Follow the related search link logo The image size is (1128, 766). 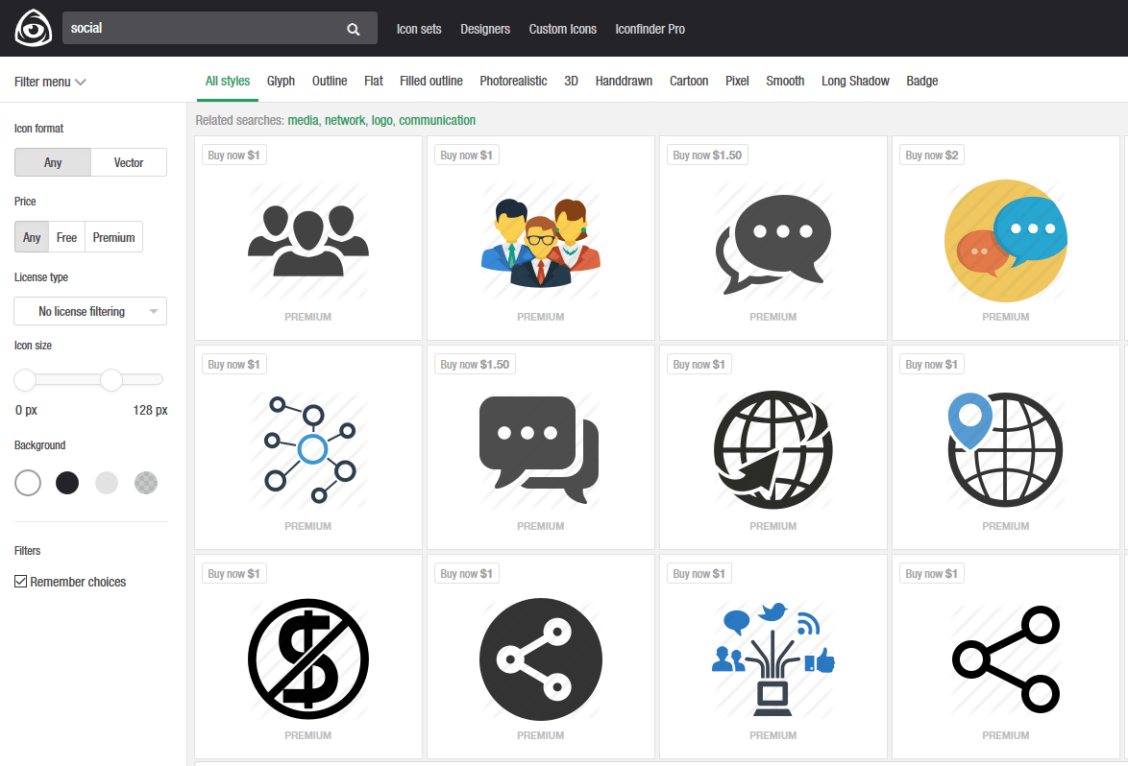(x=382, y=120)
